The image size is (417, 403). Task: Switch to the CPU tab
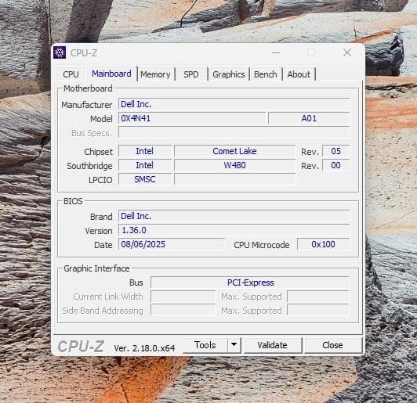point(71,74)
